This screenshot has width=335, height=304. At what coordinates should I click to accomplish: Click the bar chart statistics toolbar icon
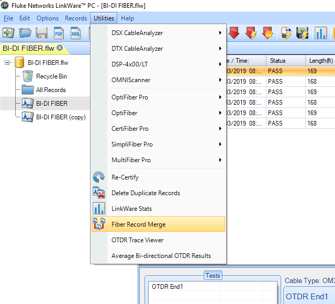pos(321,33)
